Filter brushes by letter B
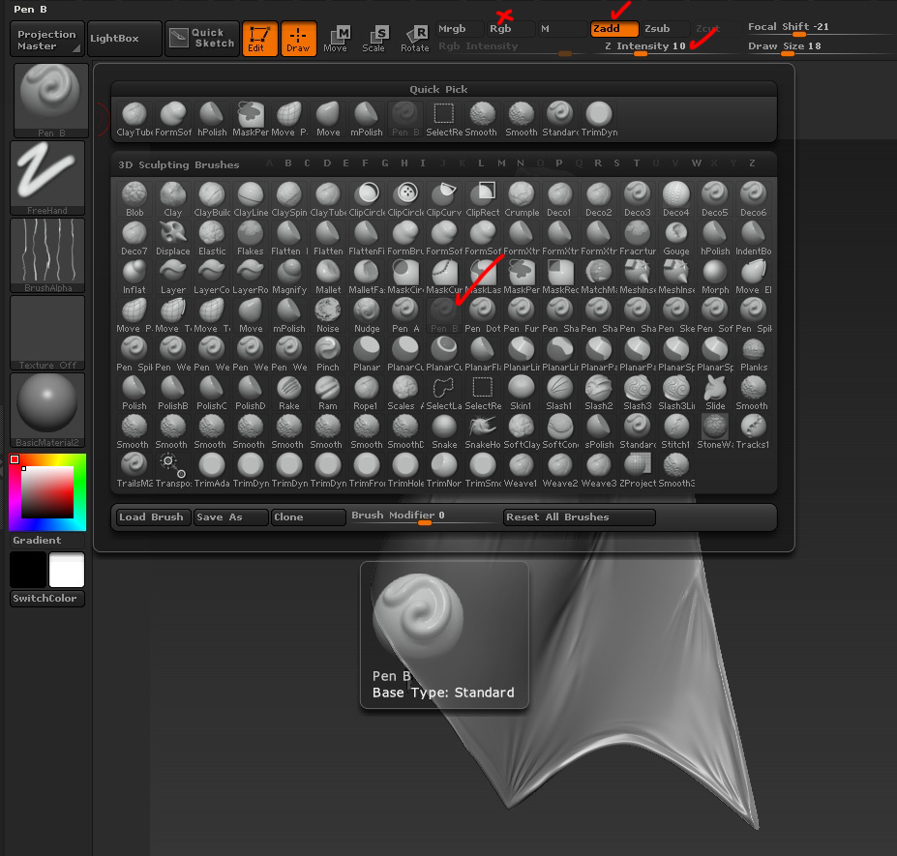 tap(287, 163)
